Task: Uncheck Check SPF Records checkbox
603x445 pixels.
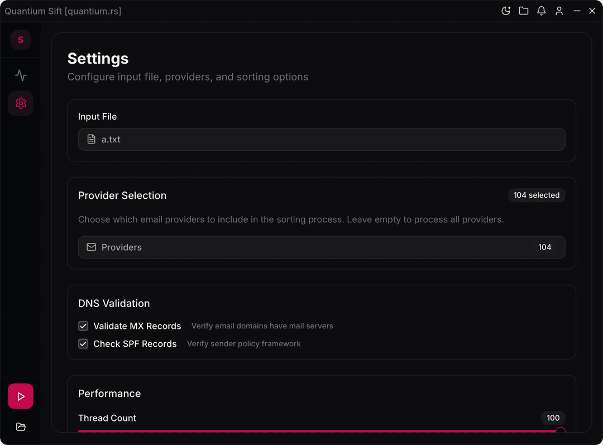Action: point(83,344)
